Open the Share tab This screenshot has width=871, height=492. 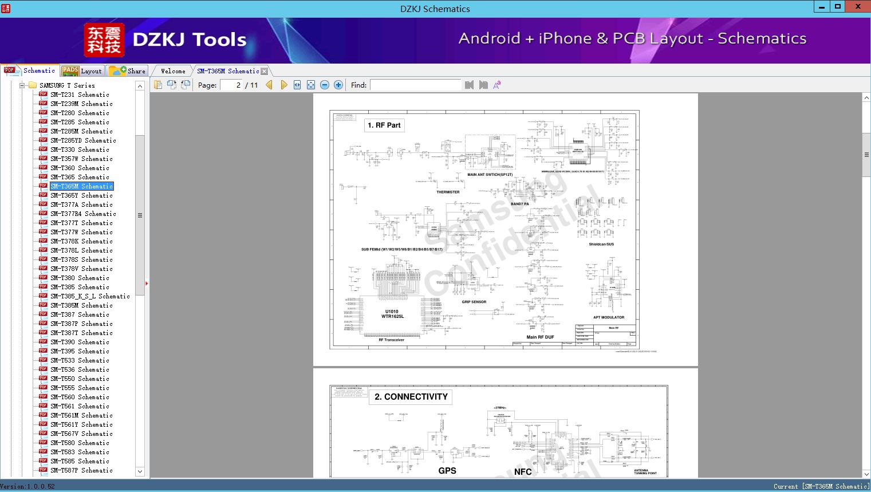(128, 71)
